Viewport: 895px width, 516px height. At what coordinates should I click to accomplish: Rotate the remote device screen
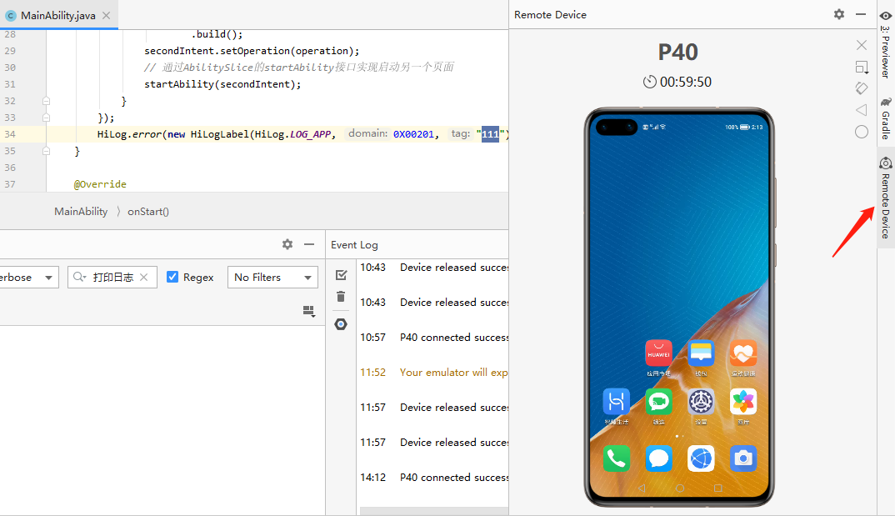coord(862,88)
